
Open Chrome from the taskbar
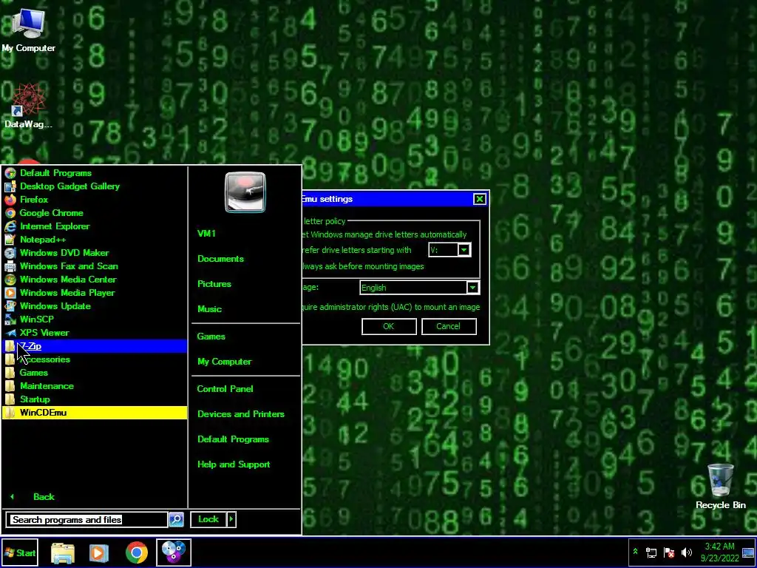[x=137, y=553]
